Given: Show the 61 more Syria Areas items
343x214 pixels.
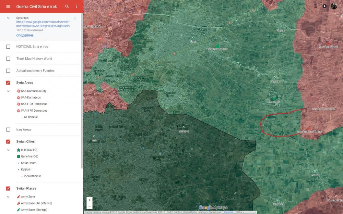Looking at the screenshot, I should click(x=29, y=117).
